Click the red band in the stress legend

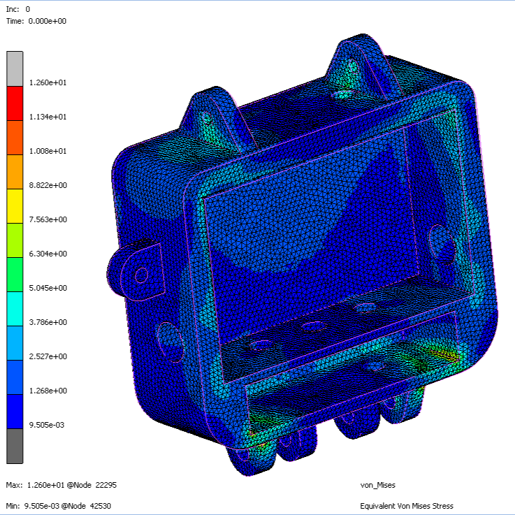(x=15, y=103)
